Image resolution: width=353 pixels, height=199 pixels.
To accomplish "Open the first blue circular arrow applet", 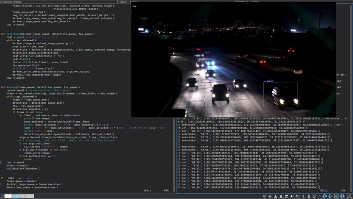I will (325, 196).
